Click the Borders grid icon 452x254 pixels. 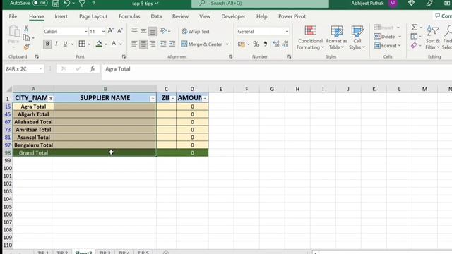[x=82, y=44]
